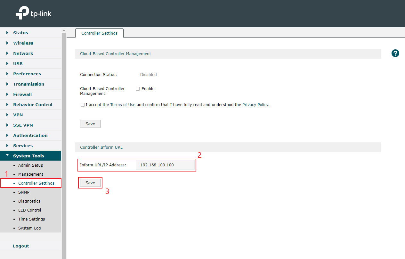Open the Privacy Policy link
The image size is (405, 259).
pos(255,105)
